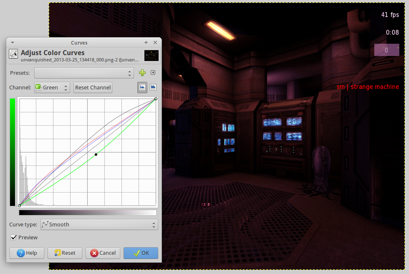Open the Channel dropdown showing Green
The width and height of the screenshot is (409, 274).
(x=52, y=87)
